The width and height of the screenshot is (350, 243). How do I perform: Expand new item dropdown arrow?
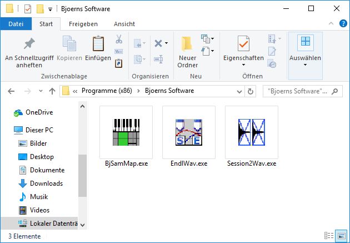point(212,38)
